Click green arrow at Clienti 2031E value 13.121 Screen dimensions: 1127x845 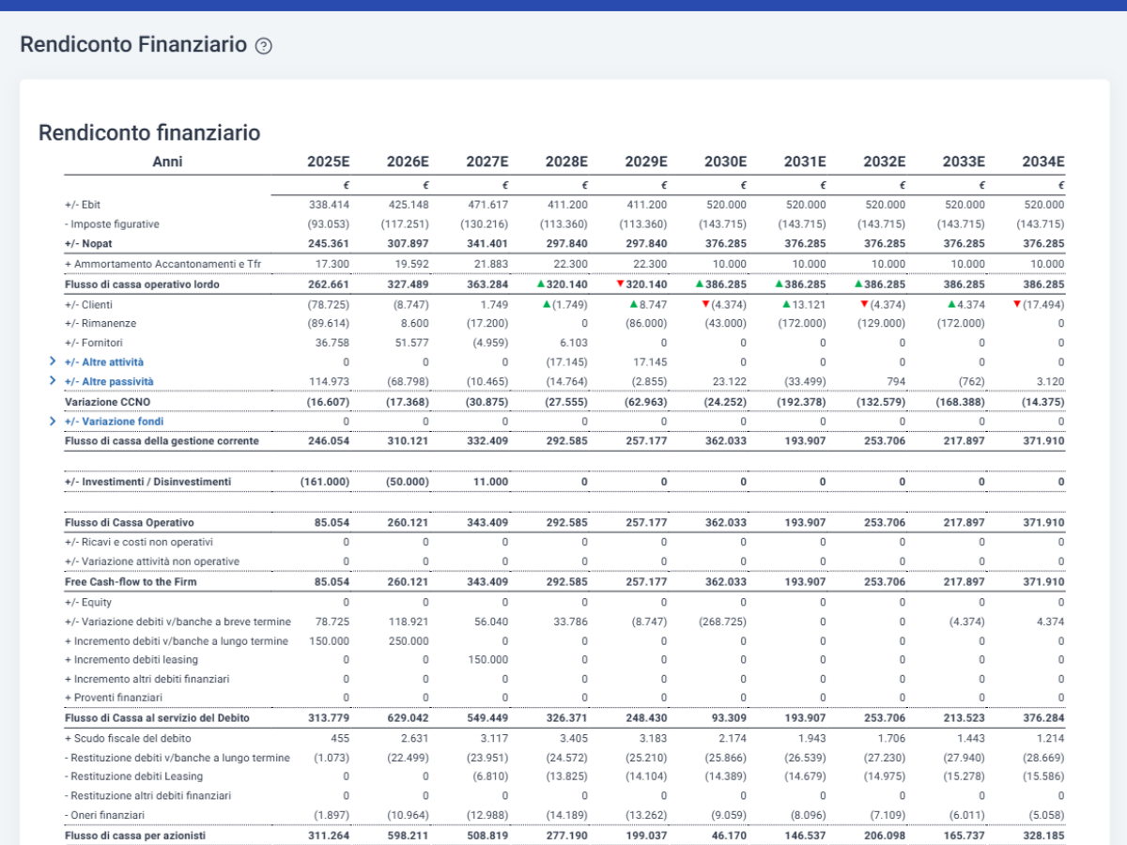tap(786, 304)
